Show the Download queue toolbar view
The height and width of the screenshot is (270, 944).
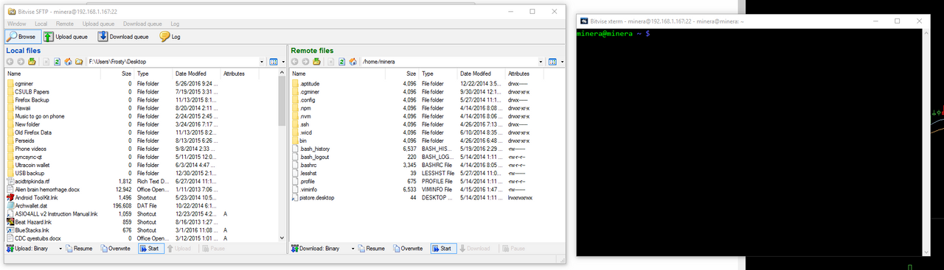click(122, 37)
